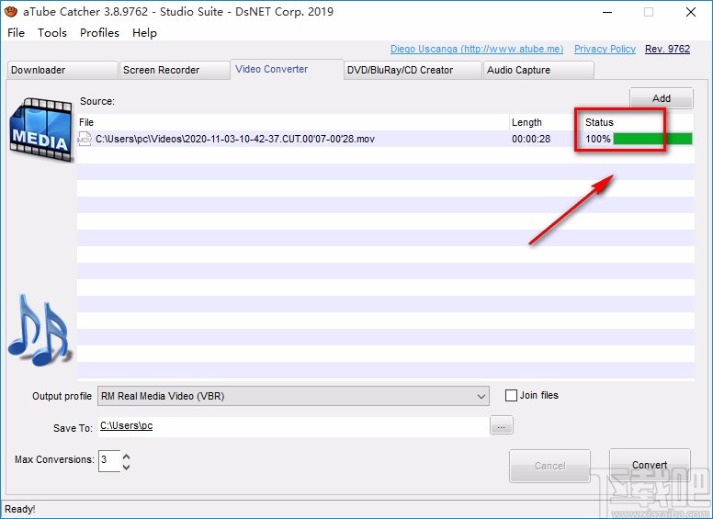The width and height of the screenshot is (713, 519).
Task: Open the Tools menu
Action: point(52,32)
